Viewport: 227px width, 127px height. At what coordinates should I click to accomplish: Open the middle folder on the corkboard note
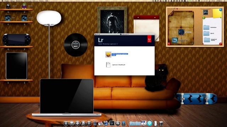coord(206,34)
